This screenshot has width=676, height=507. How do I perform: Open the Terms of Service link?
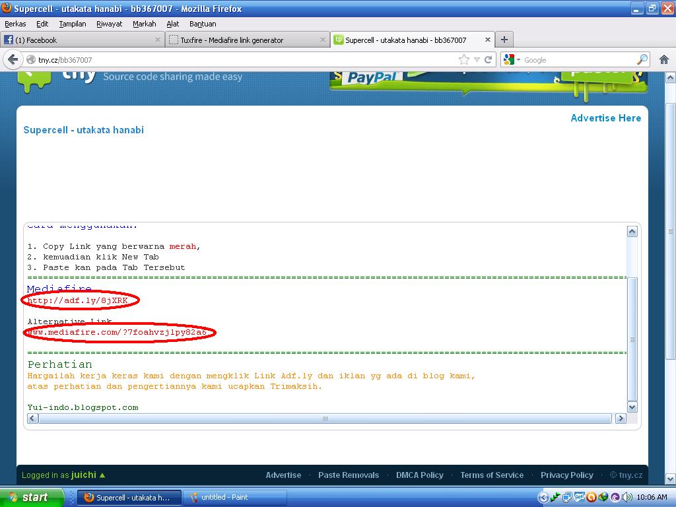coord(492,475)
